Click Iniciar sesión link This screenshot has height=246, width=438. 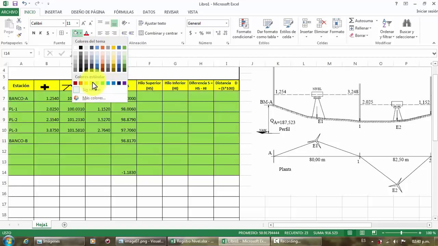coord(427,11)
